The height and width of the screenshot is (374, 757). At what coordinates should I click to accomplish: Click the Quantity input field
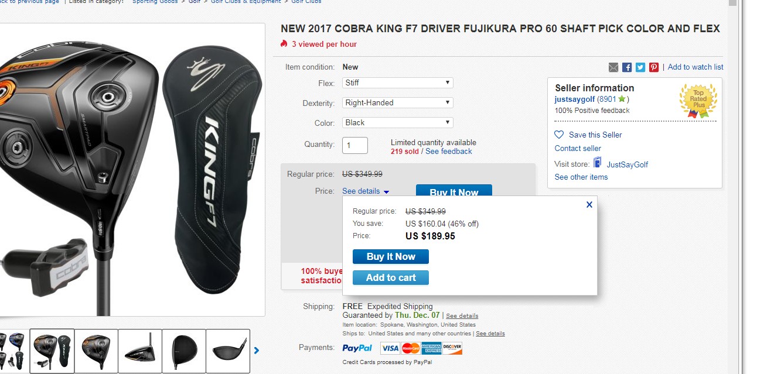pos(355,145)
